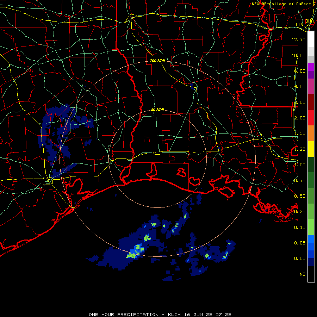The height and width of the screenshot is (317, 317).
Task: Click the 0.50 legend value
Action: (x=300, y=196)
